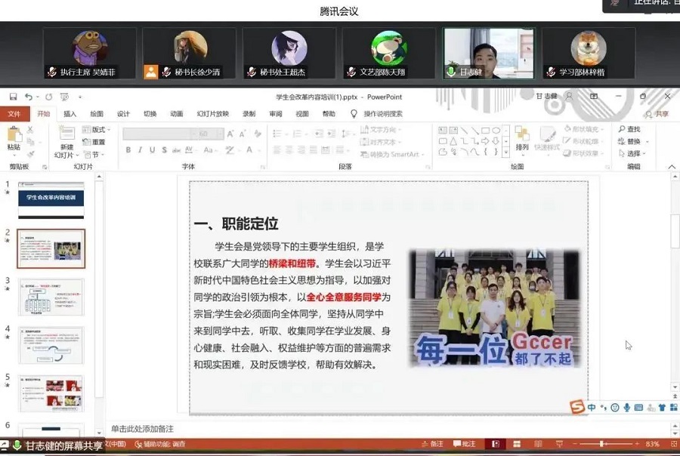Viewport: 680px width, 456px height.
Task: Expand the Replace (替换) dropdown arrow
Action: point(648,142)
